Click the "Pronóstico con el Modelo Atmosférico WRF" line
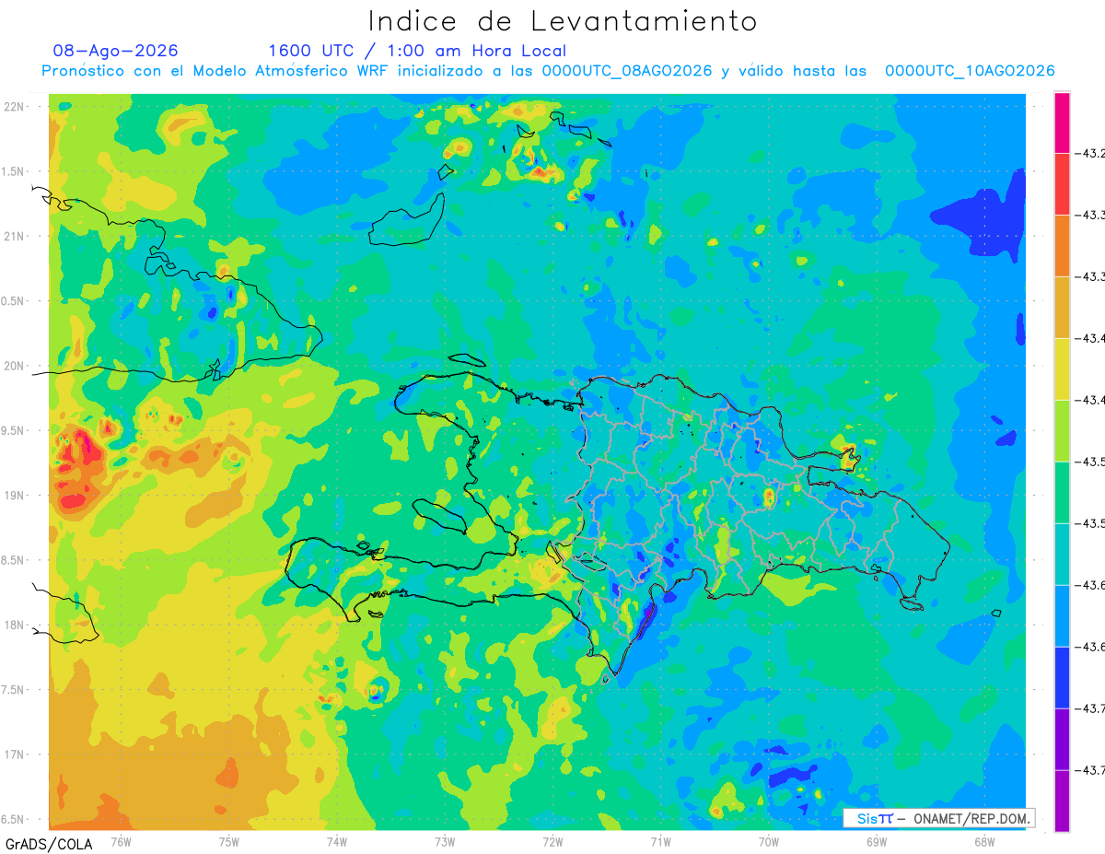1105x854 pixels. click(548, 71)
